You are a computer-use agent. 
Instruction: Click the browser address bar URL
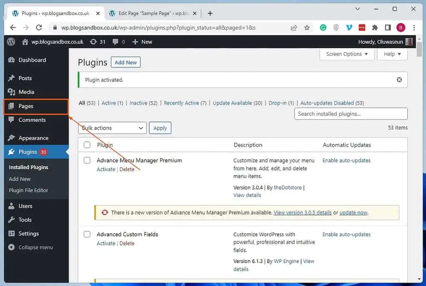click(x=158, y=27)
